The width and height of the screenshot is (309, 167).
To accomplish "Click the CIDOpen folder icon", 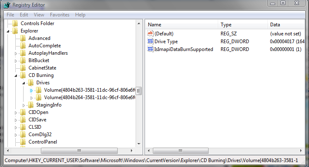I will [23, 112].
